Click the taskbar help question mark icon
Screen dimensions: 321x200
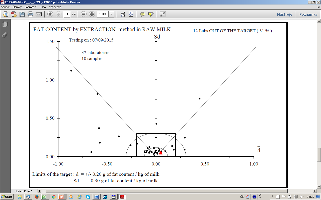[254, 197]
